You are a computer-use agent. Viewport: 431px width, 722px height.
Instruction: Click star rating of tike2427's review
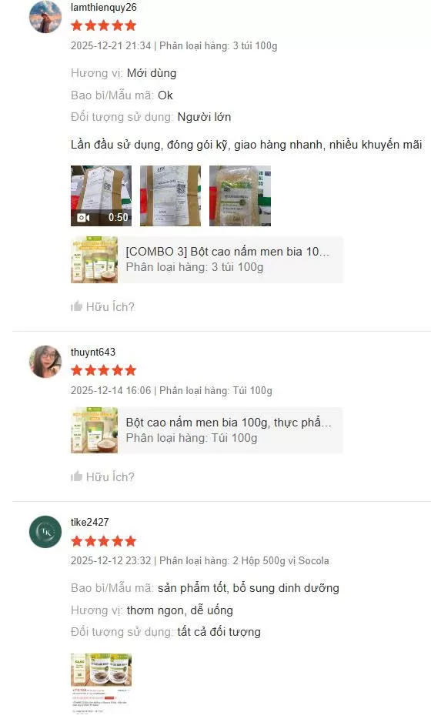coord(104,541)
